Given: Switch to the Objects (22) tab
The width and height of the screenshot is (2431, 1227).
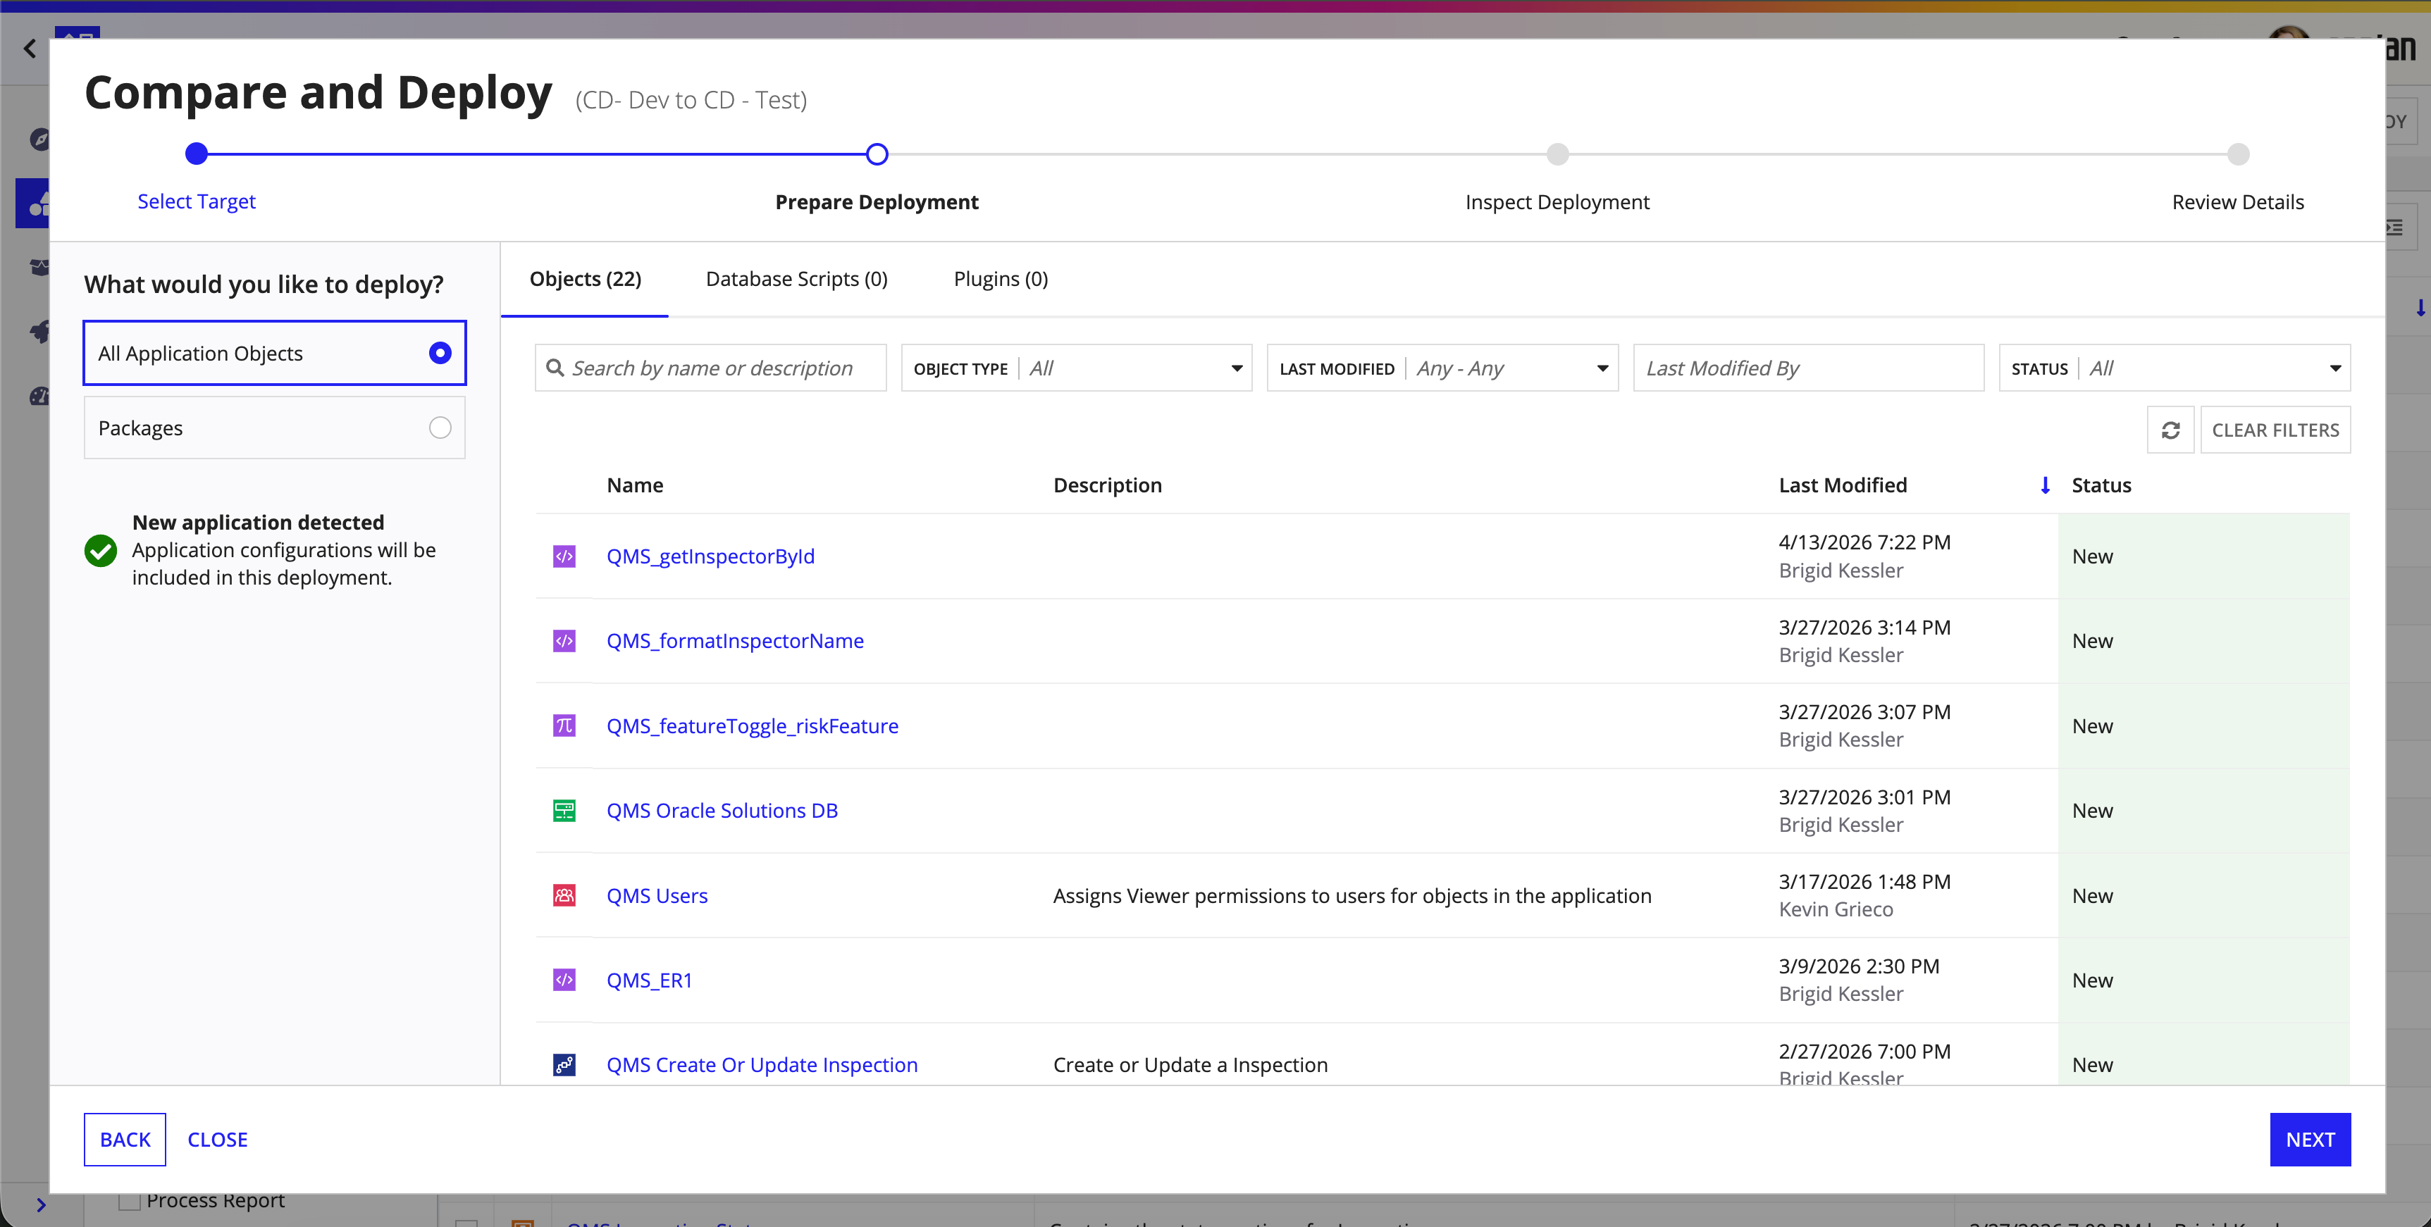Looking at the screenshot, I should click(x=585, y=279).
